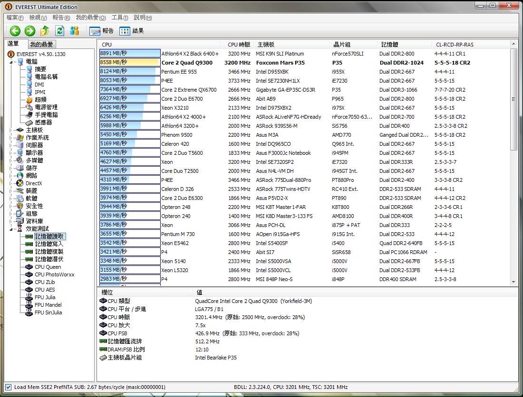
Task: Select the 安全性 shield icon
Action: tap(20, 206)
